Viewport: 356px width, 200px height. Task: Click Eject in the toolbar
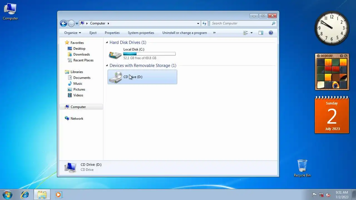pos(93,33)
